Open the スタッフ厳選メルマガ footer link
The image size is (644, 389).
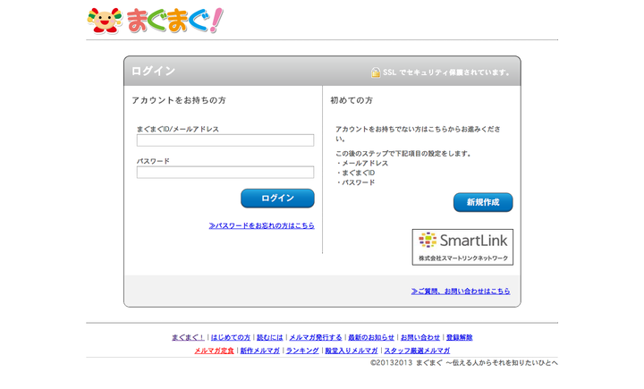417,351
